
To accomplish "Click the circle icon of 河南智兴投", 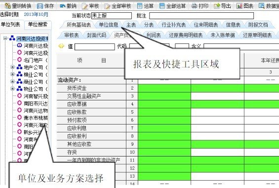I will (19, 96).
